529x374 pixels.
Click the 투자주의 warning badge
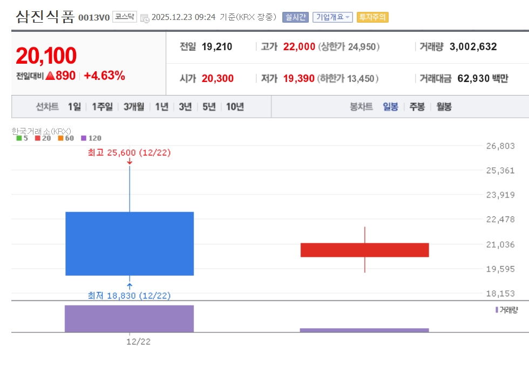373,17
